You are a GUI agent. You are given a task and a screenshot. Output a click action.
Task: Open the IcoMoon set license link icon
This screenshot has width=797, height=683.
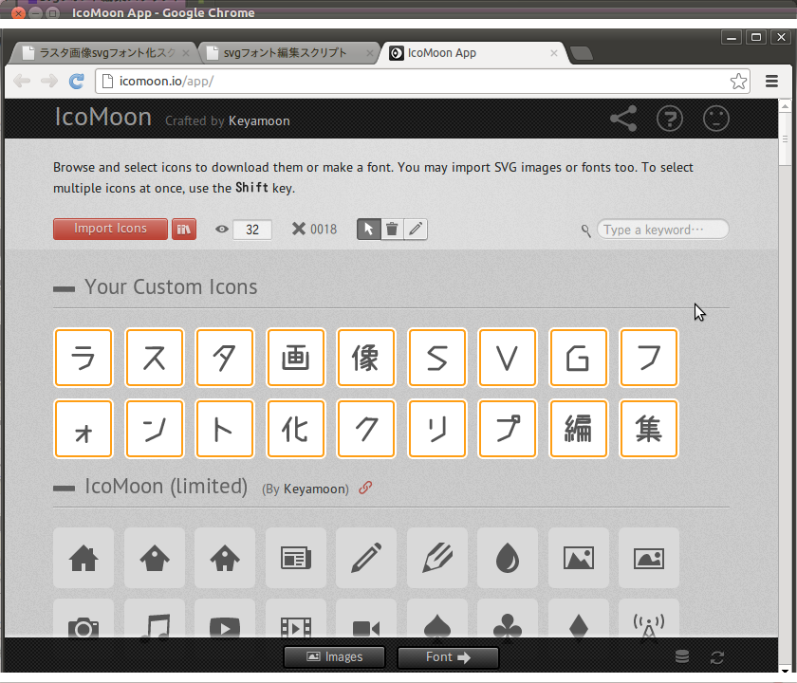coord(365,488)
